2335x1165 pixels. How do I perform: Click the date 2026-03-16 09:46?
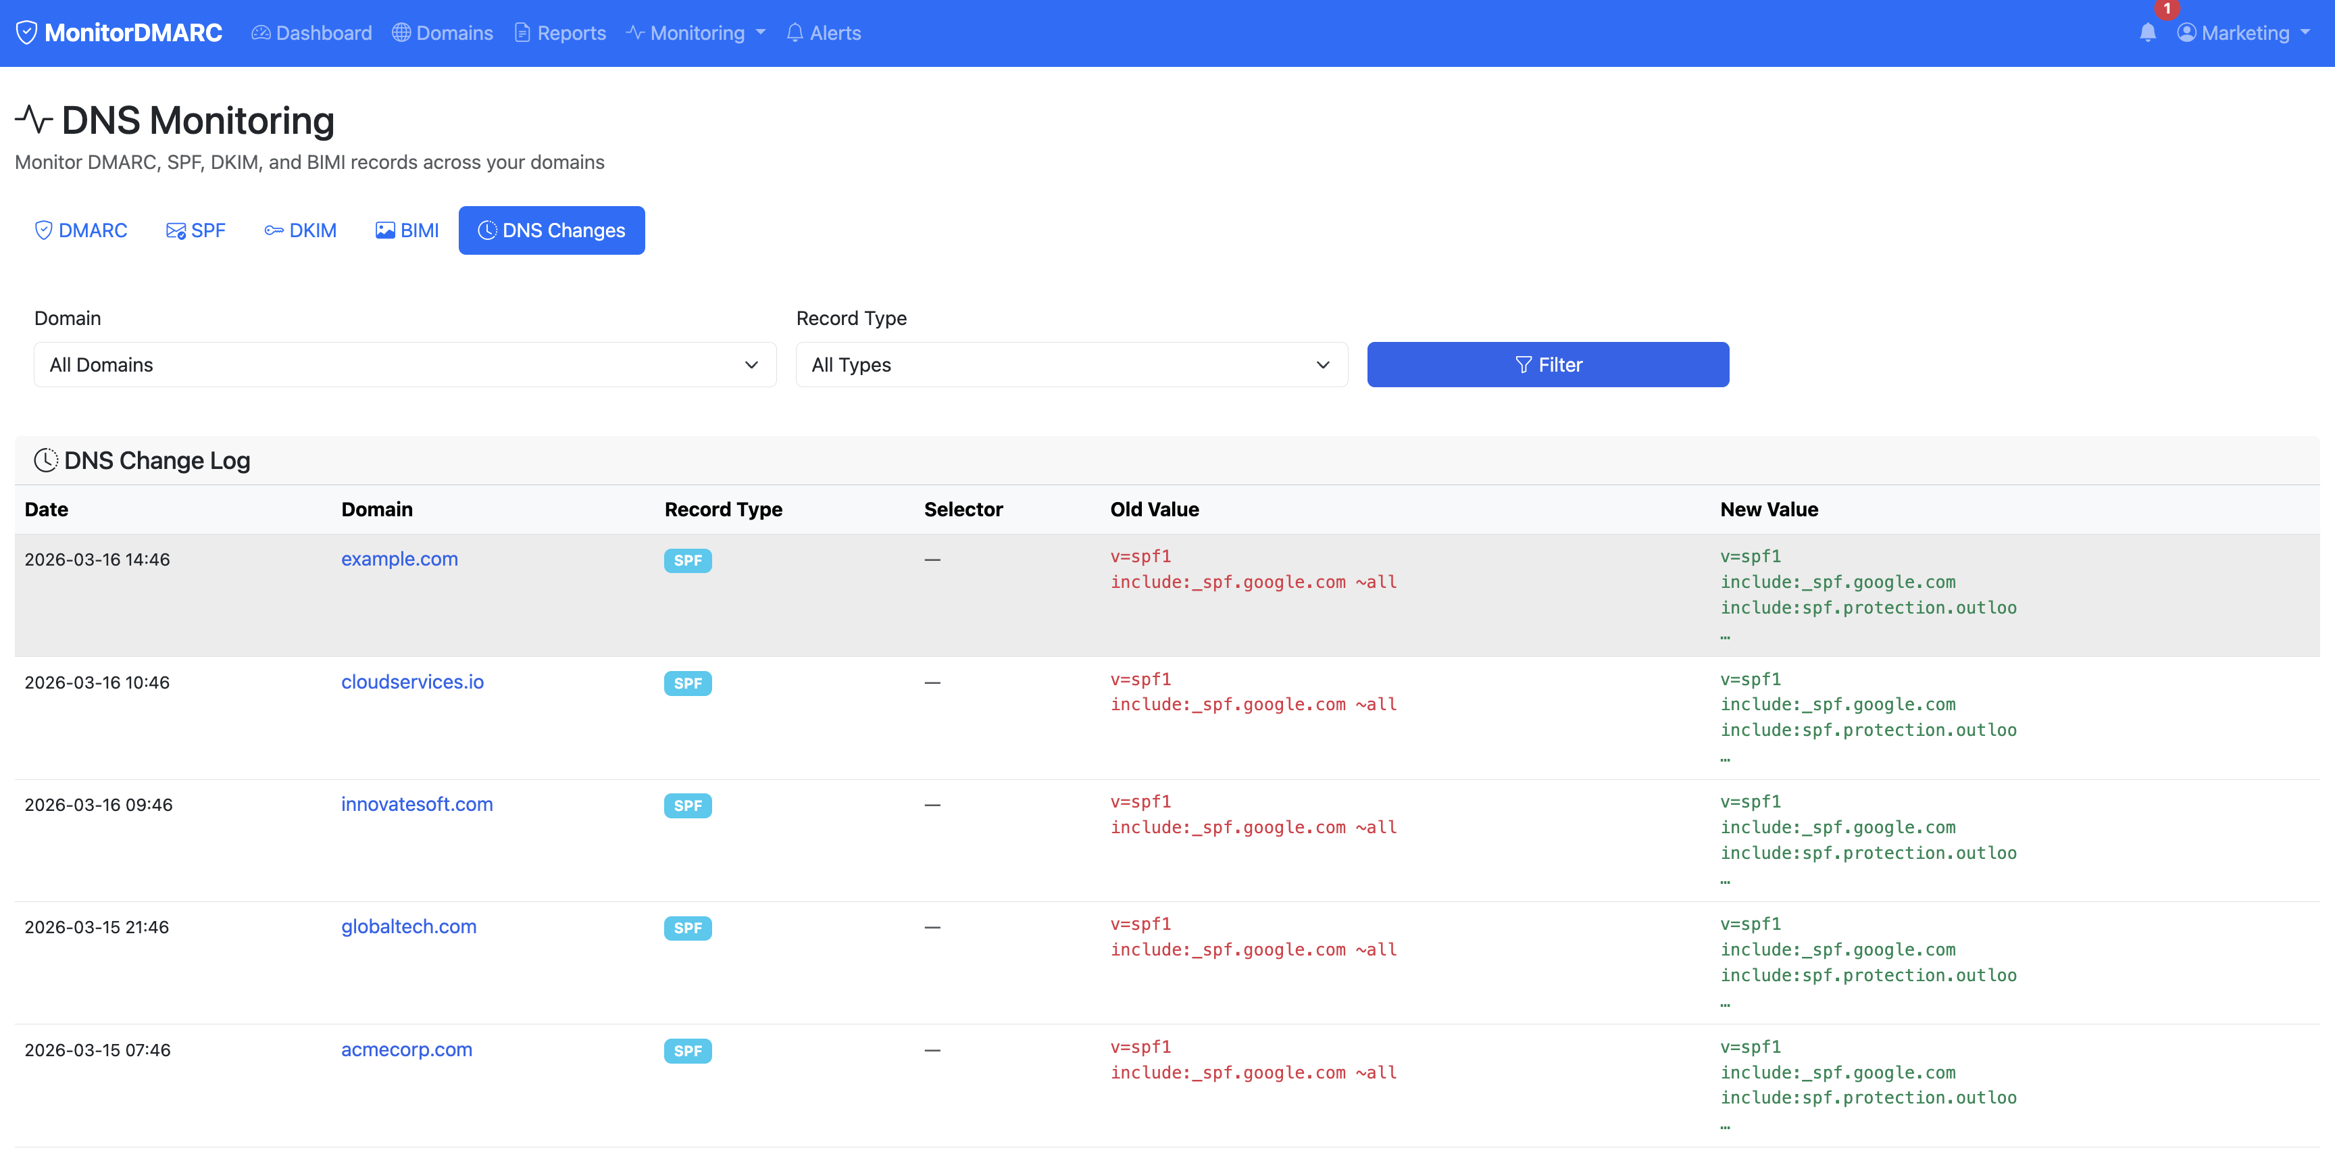(99, 804)
